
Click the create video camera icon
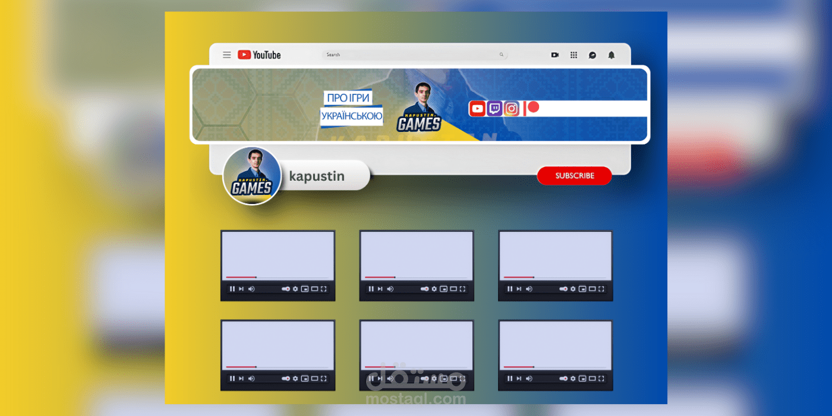pos(554,55)
